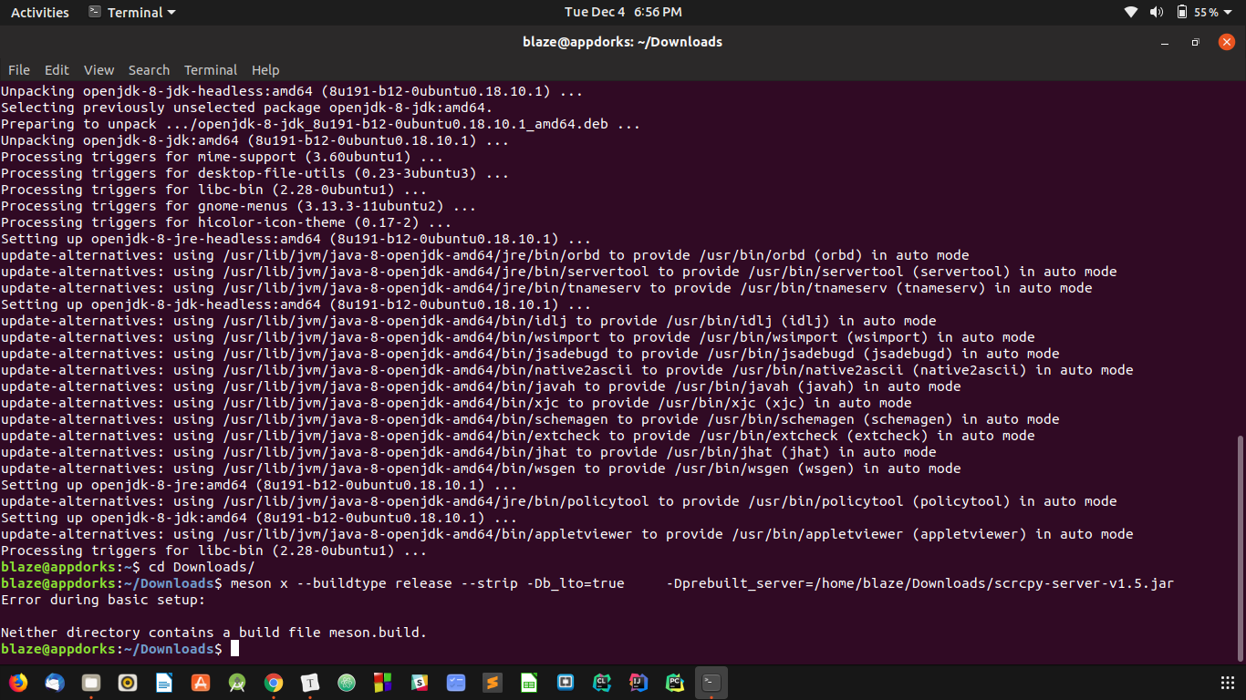Start CLion IDE

[x=602, y=682]
